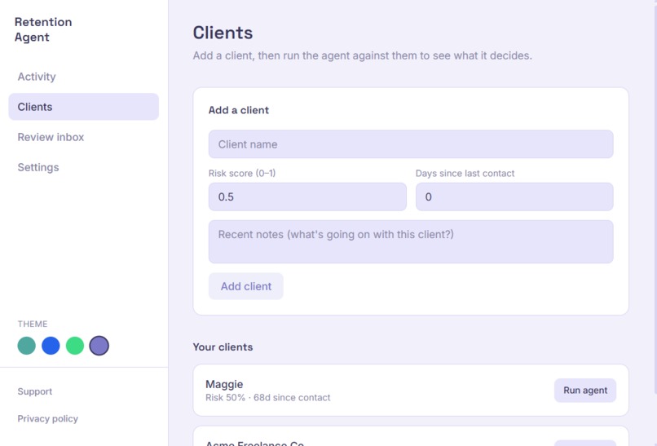
Task: Click the Days since last contact field
Action: [514, 197]
